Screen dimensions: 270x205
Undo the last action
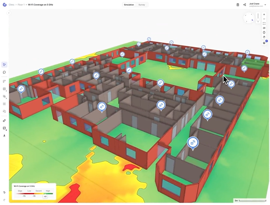[4, 192]
